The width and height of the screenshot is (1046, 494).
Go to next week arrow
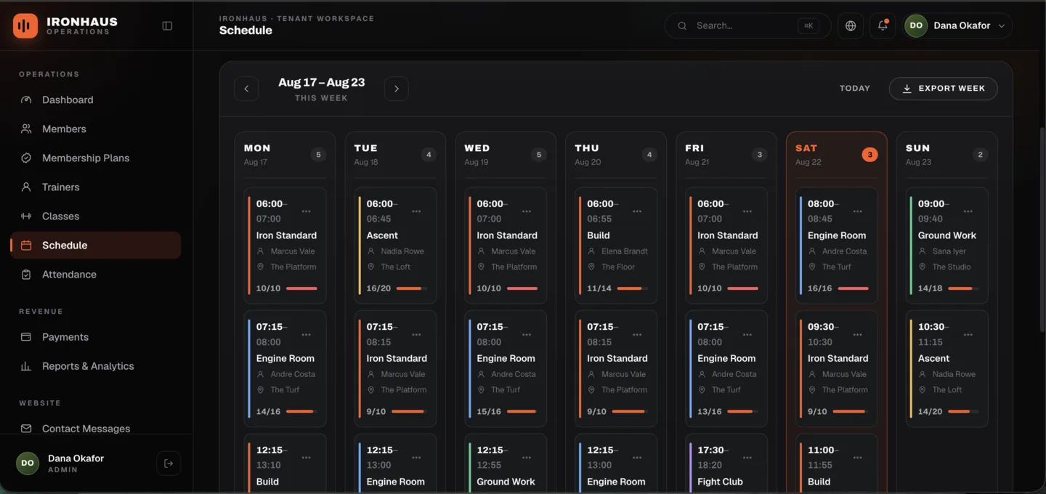[396, 89]
